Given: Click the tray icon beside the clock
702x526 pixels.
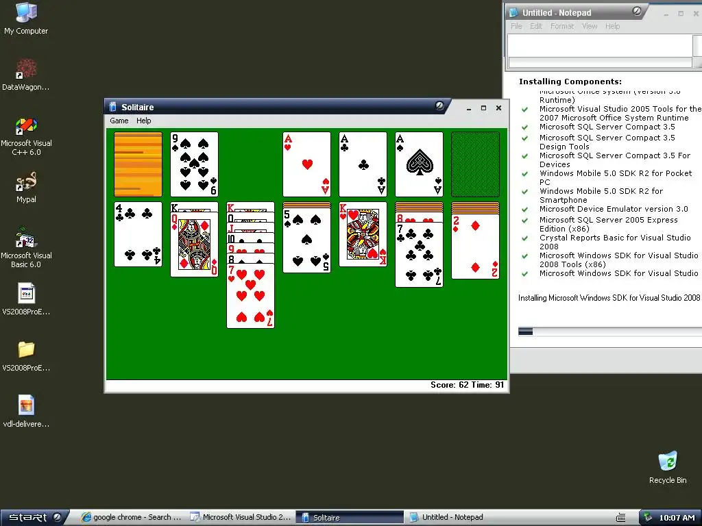Looking at the screenshot, I should point(648,517).
